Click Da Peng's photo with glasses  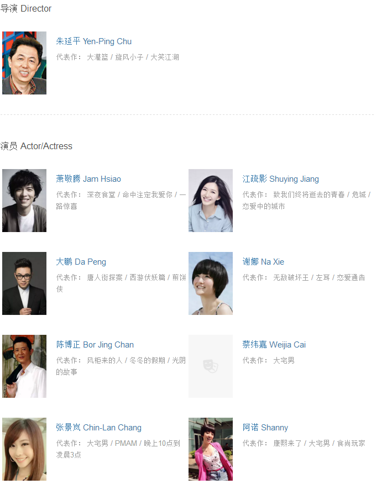24,283
